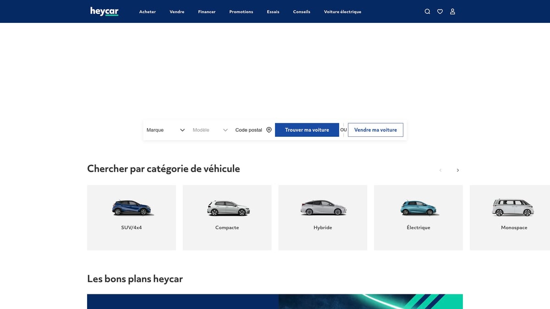Expand the Marque dropdown
Screen dimensions: 550x309
(x=165, y=130)
